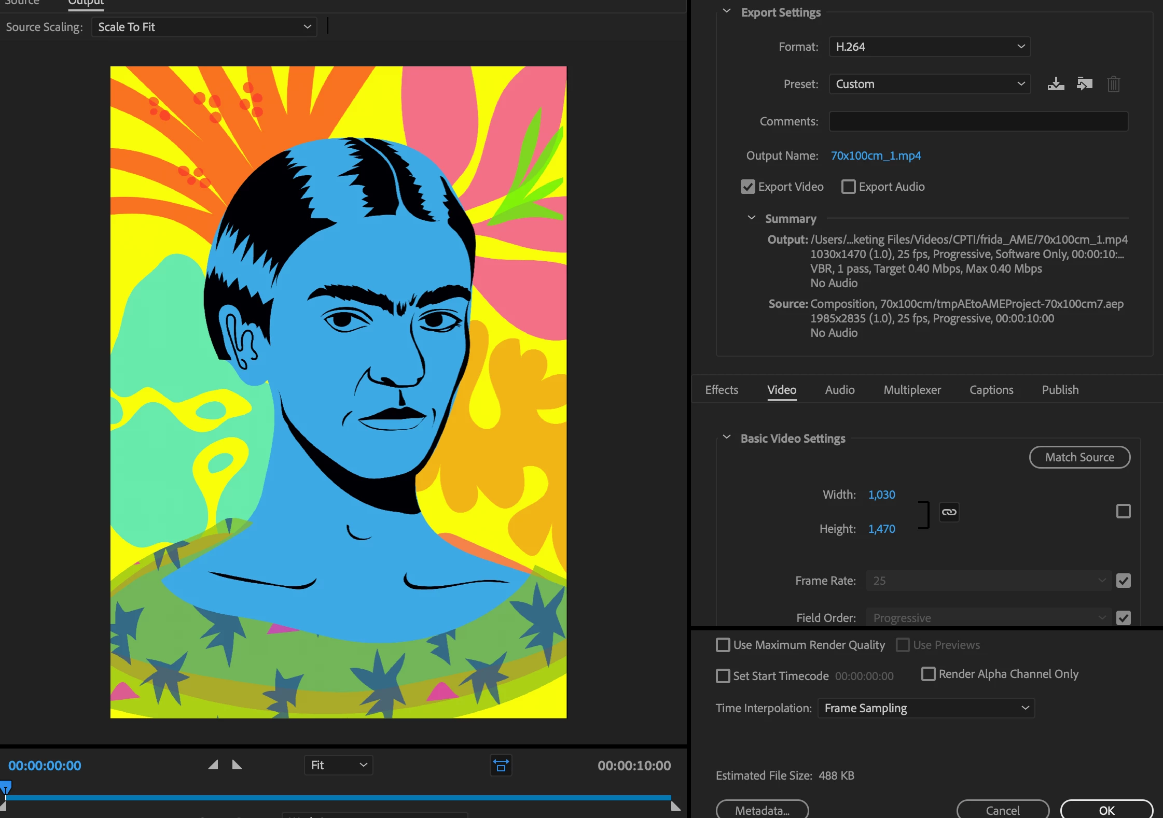
Task: Click the Set Out Point triangle icon
Action: (237, 765)
